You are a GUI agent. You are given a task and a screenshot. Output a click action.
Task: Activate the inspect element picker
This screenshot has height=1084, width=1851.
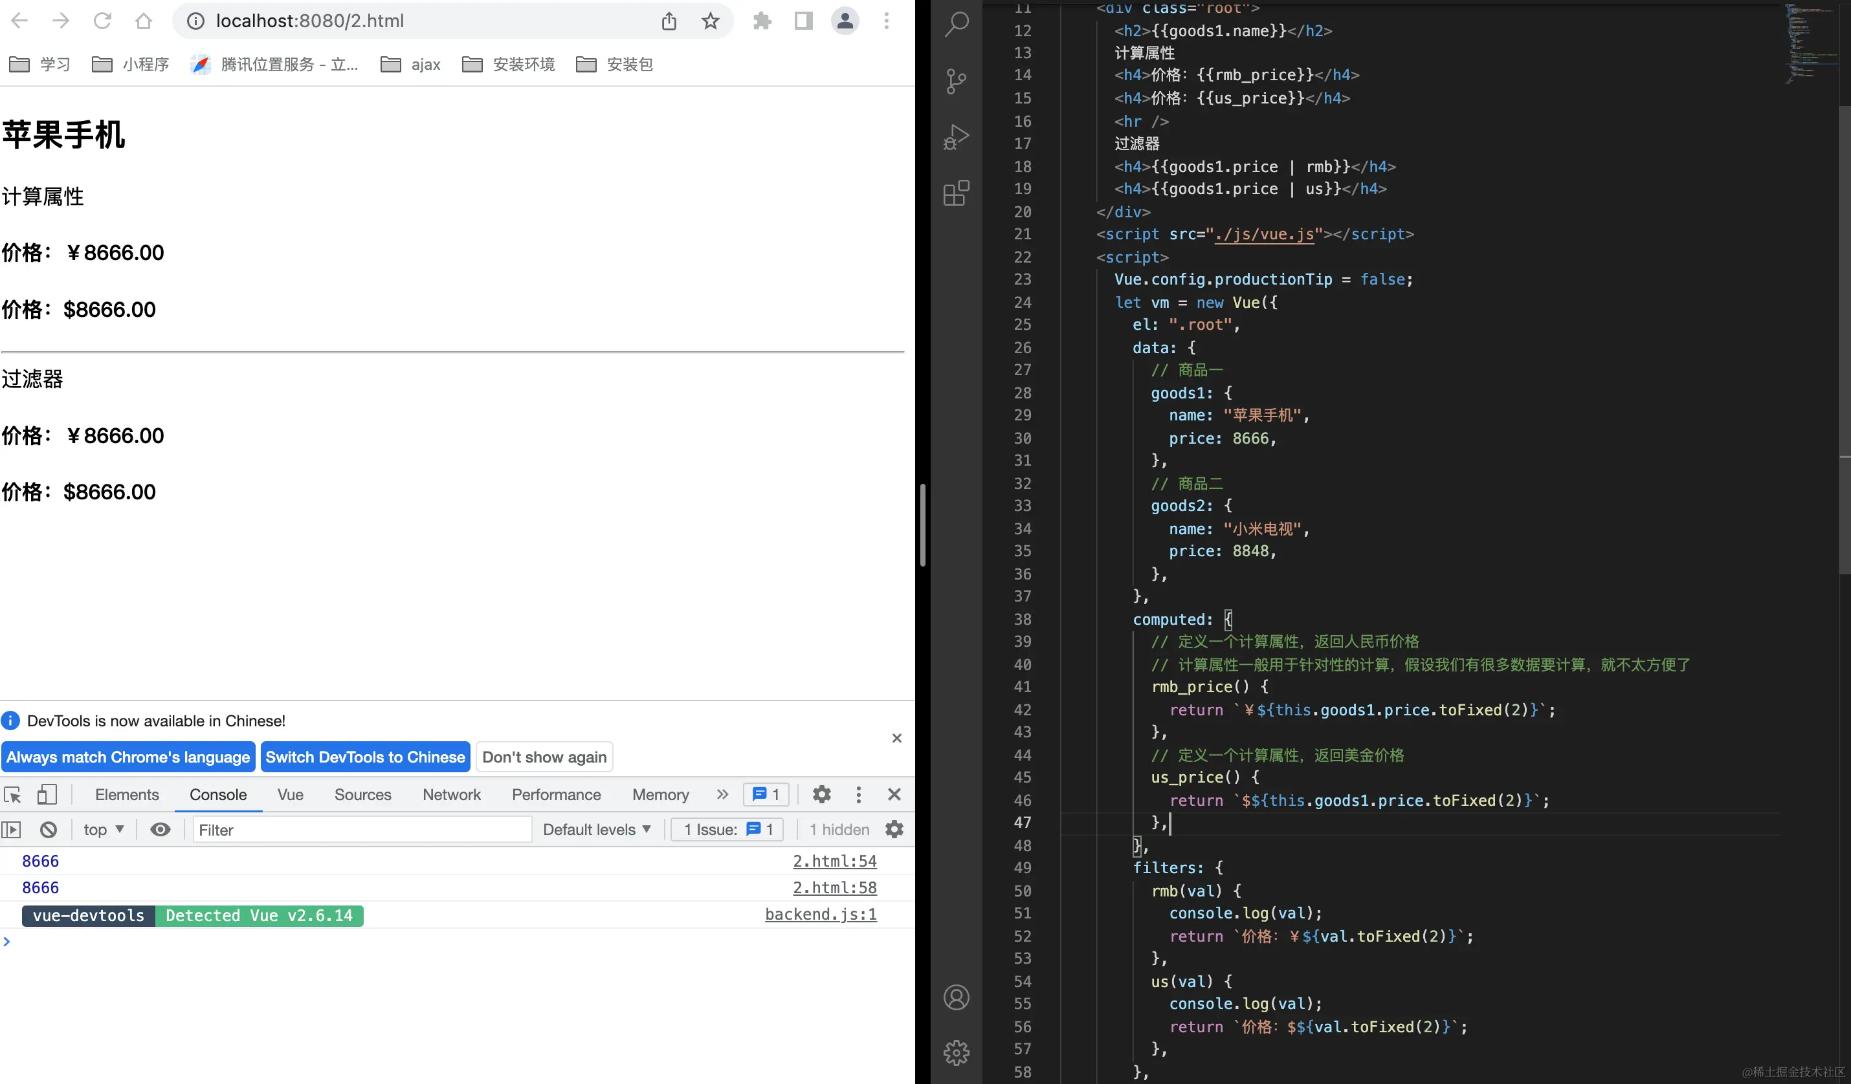[x=12, y=794]
